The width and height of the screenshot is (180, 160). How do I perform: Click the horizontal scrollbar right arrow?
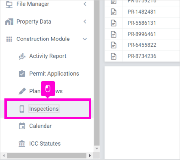click(90, 156)
